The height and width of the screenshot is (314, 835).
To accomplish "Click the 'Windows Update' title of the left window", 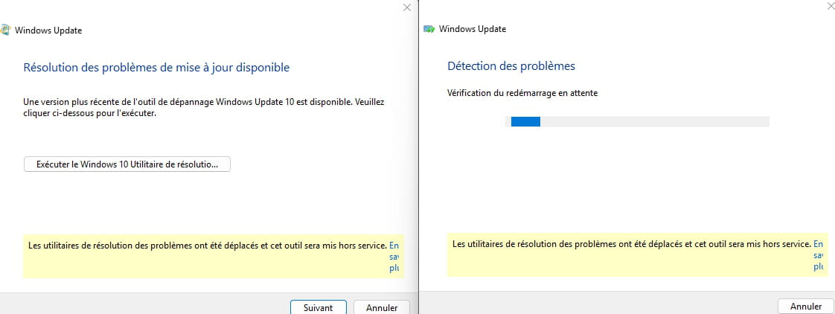I will pyautogui.click(x=48, y=31).
